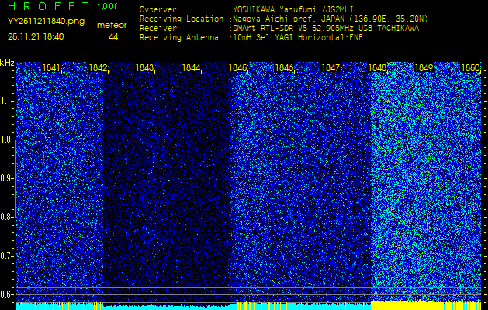Image resolution: width=488 pixels, height=310 pixels.
Task: Click the 1.1 frequency axis label
Action: [x=6, y=101]
